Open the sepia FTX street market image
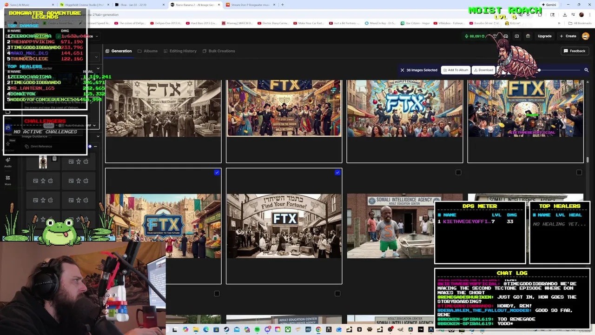The height and width of the screenshot is (335, 595). 163,108
